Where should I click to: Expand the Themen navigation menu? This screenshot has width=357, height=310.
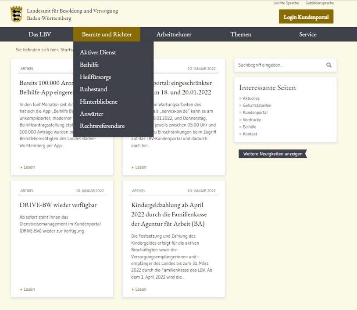pos(241,35)
